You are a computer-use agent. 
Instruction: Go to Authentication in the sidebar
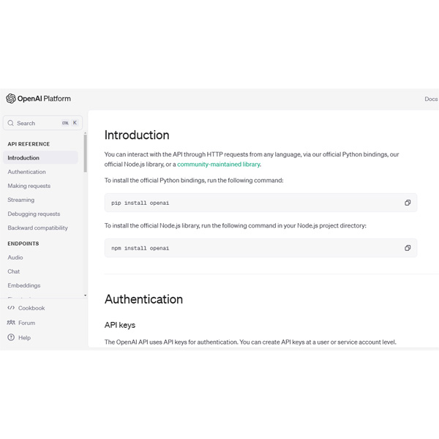tap(27, 172)
